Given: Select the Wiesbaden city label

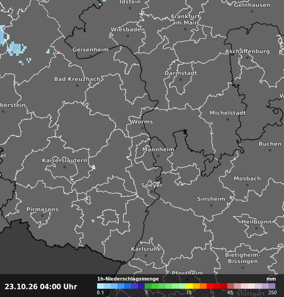Looking at the screenshot, I should tap(128, 30).
